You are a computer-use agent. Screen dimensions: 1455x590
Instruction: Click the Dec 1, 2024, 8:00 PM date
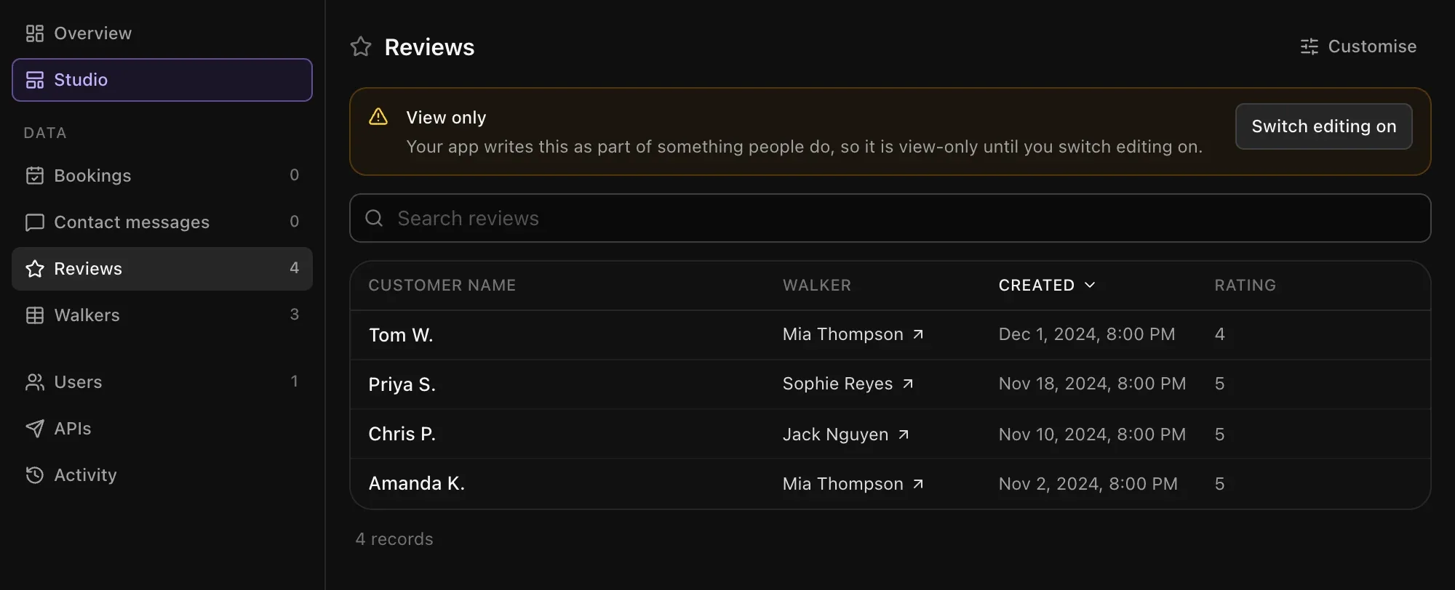click(x=1087, y=334)
